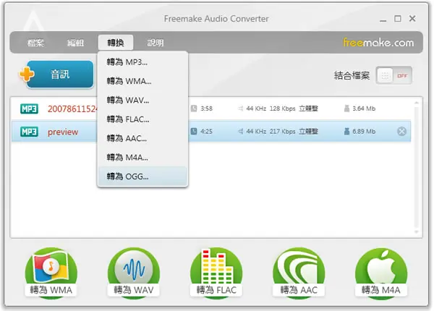Open the freemake.com link

pos(378,43)
